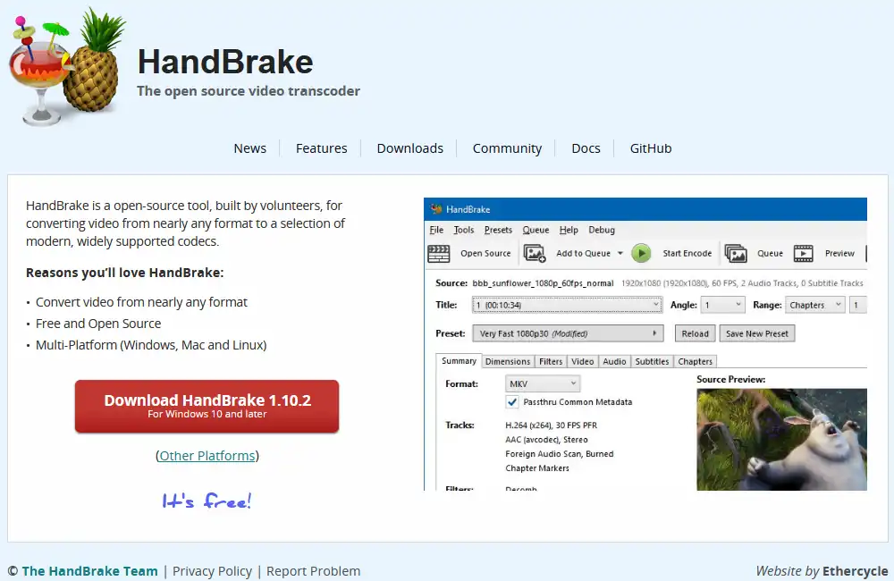This screenshot has width=894, height=581.
Task: Click the Source Preview bunny thumbnail
Action: pos(781,438)
